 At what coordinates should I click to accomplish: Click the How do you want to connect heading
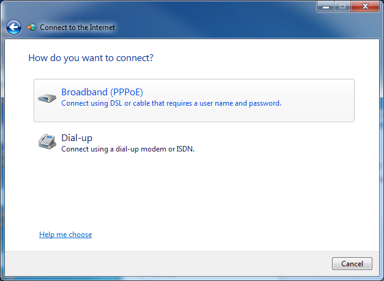(91, 58)
